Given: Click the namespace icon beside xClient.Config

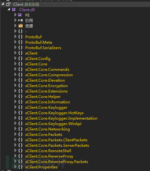Looking at the screenshot, I should [x=20, y=58].
